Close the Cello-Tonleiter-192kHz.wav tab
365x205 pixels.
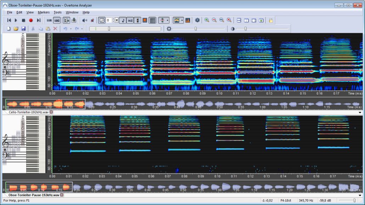click(x=51, y=112)
